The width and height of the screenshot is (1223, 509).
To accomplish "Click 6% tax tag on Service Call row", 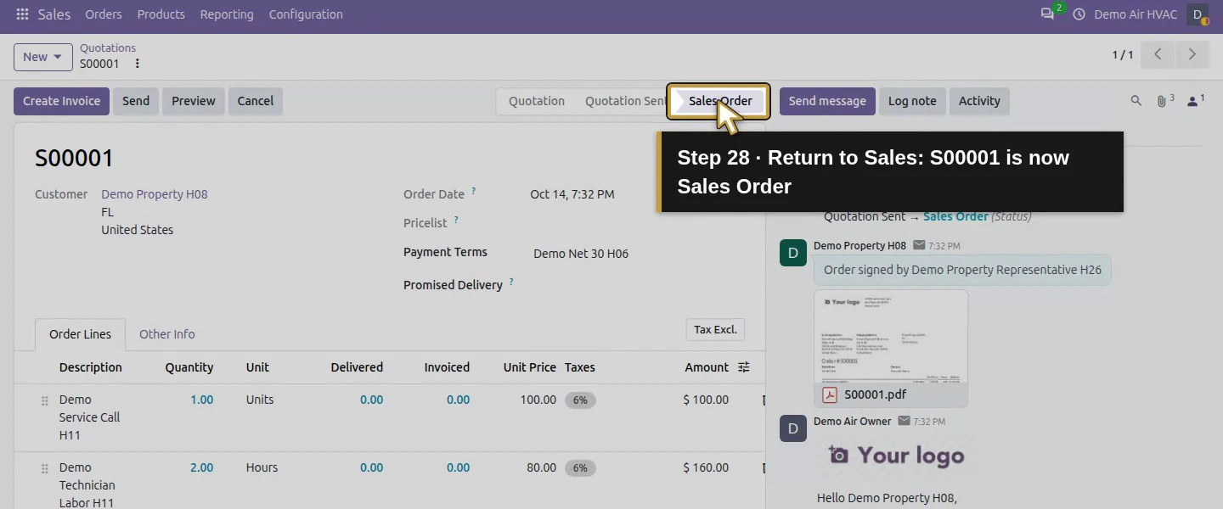I will pos(580,400).
